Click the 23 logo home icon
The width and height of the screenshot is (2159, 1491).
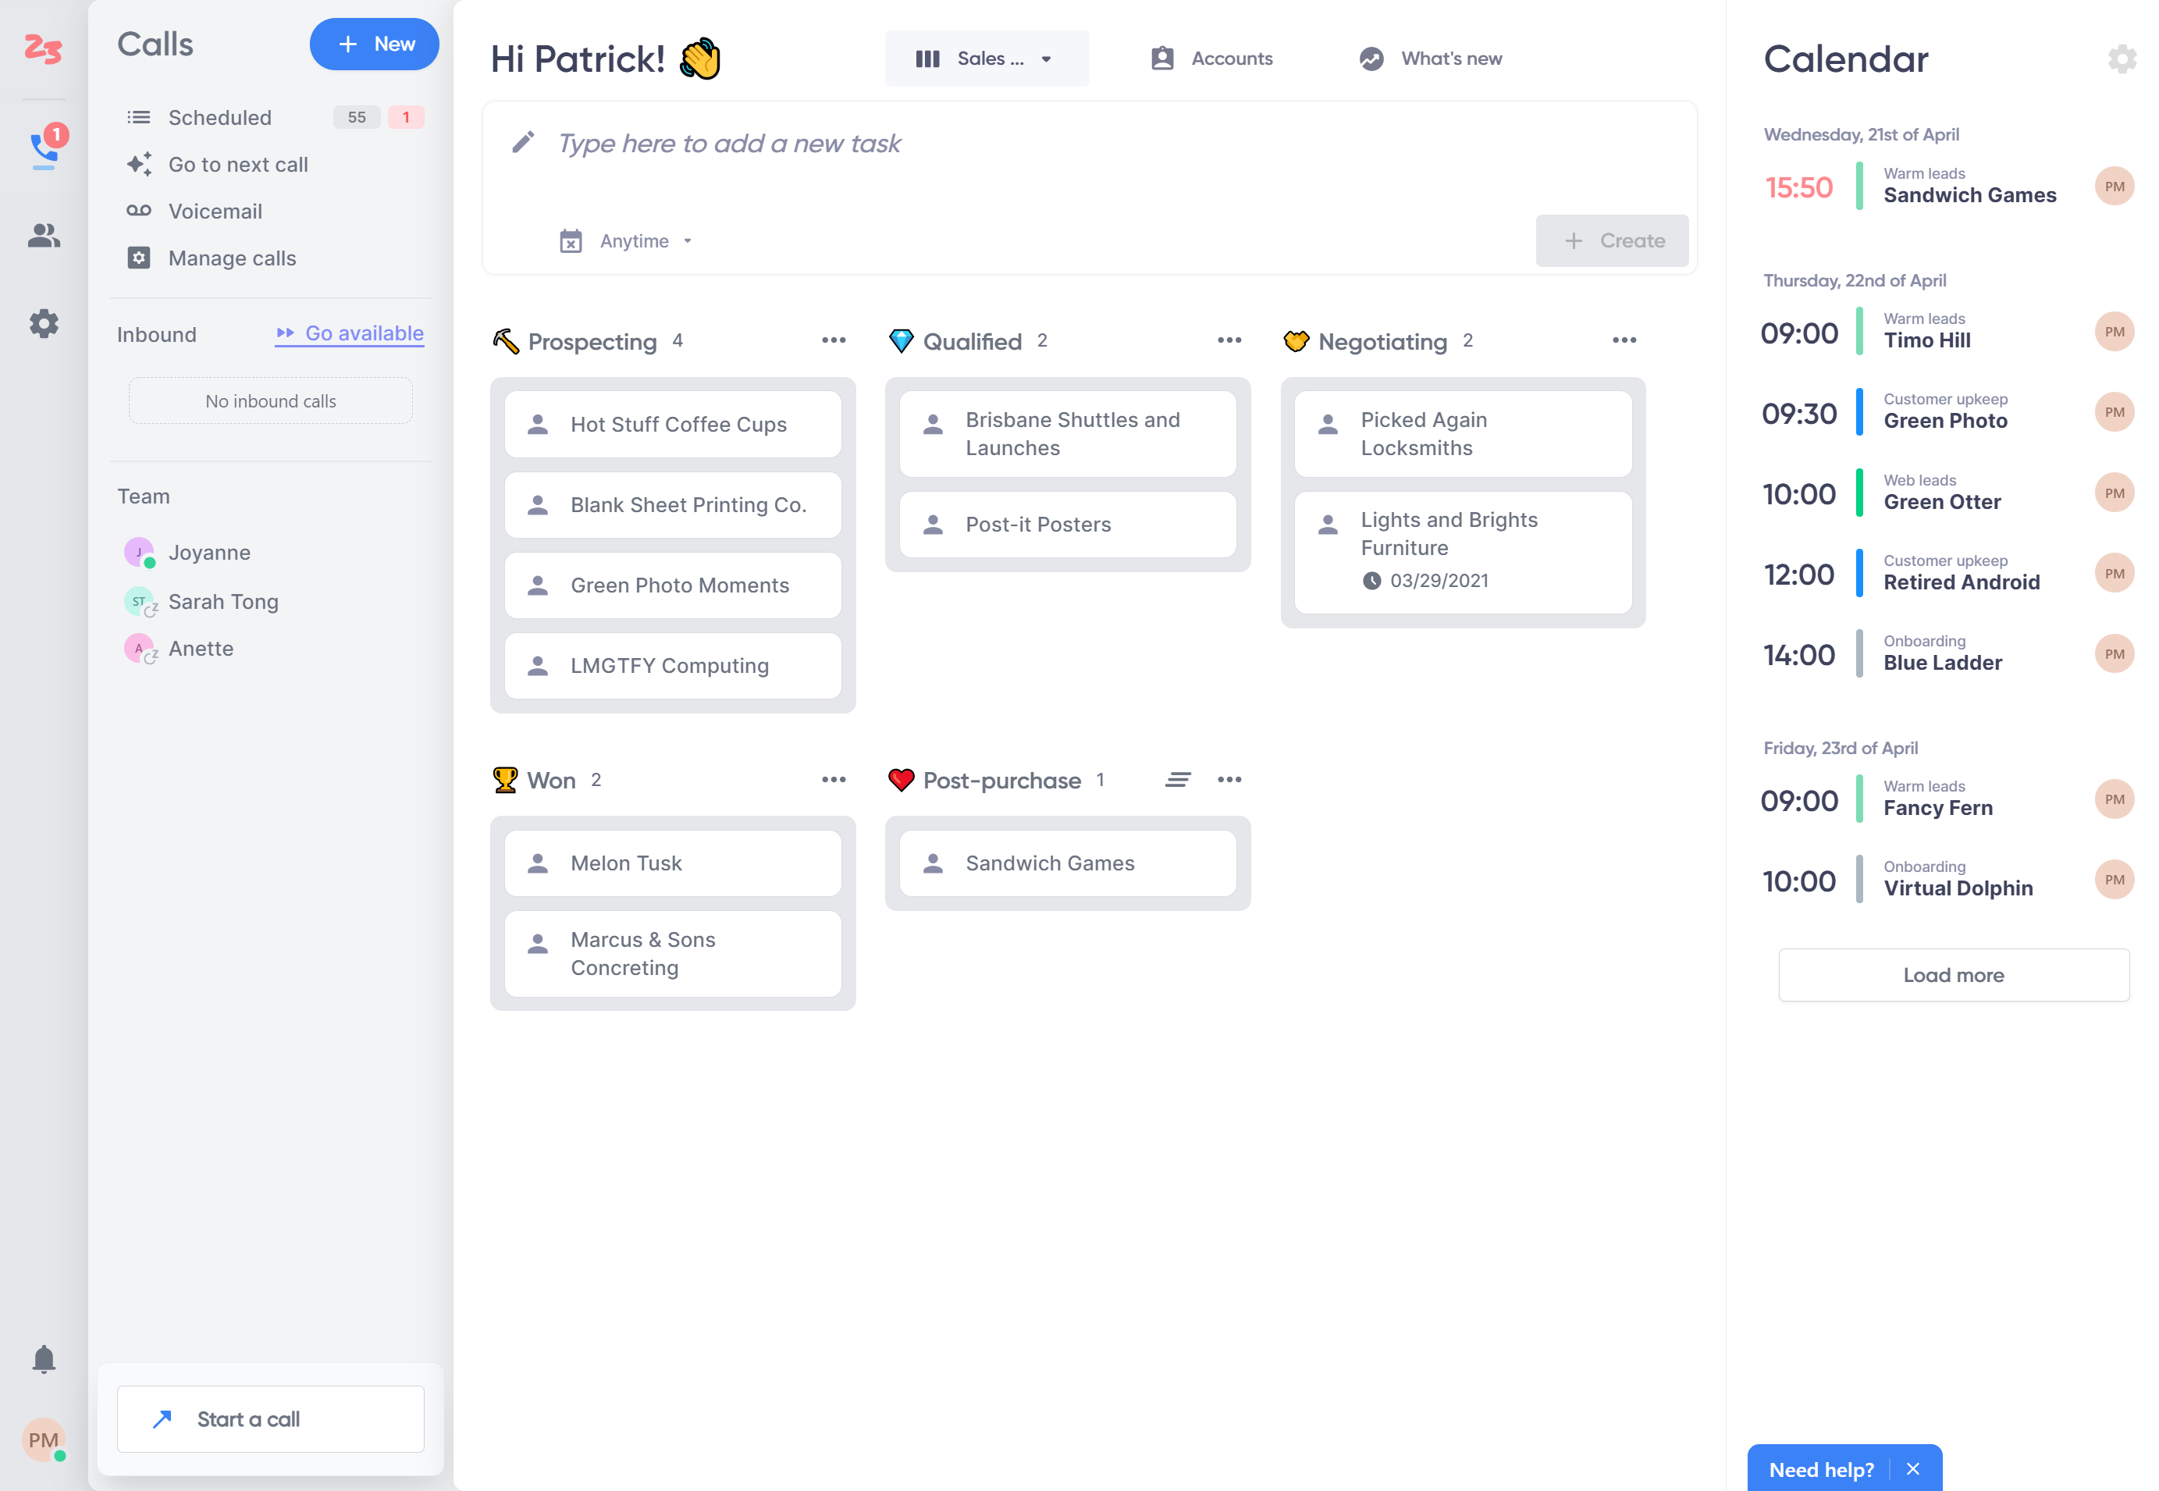[x=43, y=48]
